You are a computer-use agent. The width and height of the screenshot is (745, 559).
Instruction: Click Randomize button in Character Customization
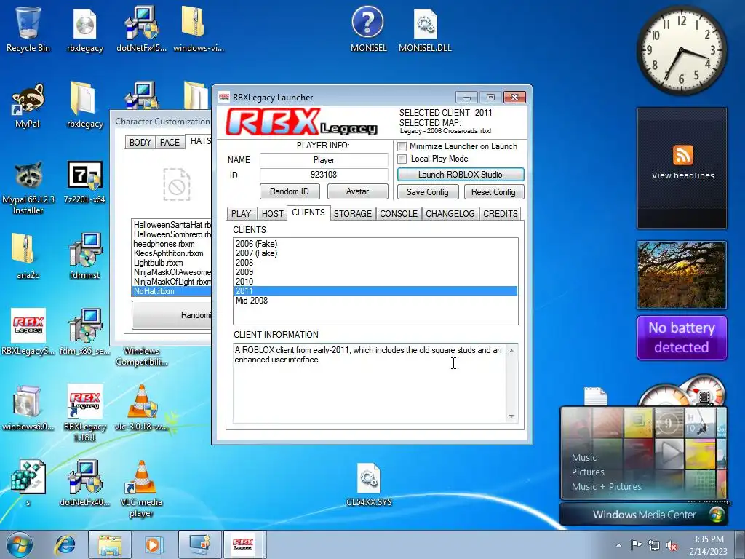(x=172, y=315)
